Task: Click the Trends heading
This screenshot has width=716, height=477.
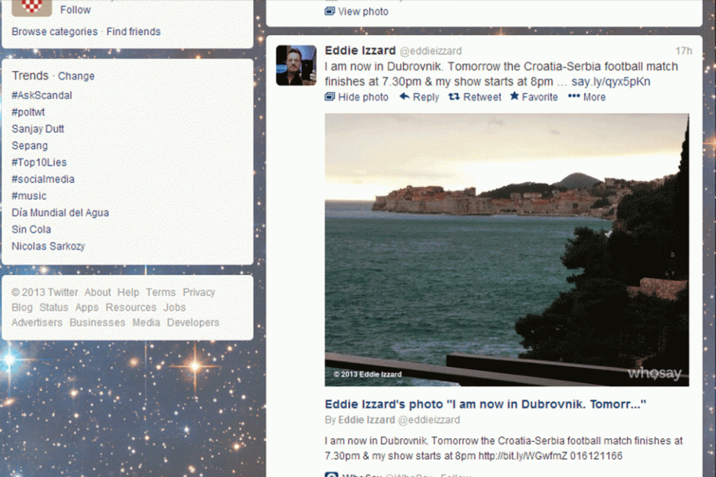Action: point(30,75)
